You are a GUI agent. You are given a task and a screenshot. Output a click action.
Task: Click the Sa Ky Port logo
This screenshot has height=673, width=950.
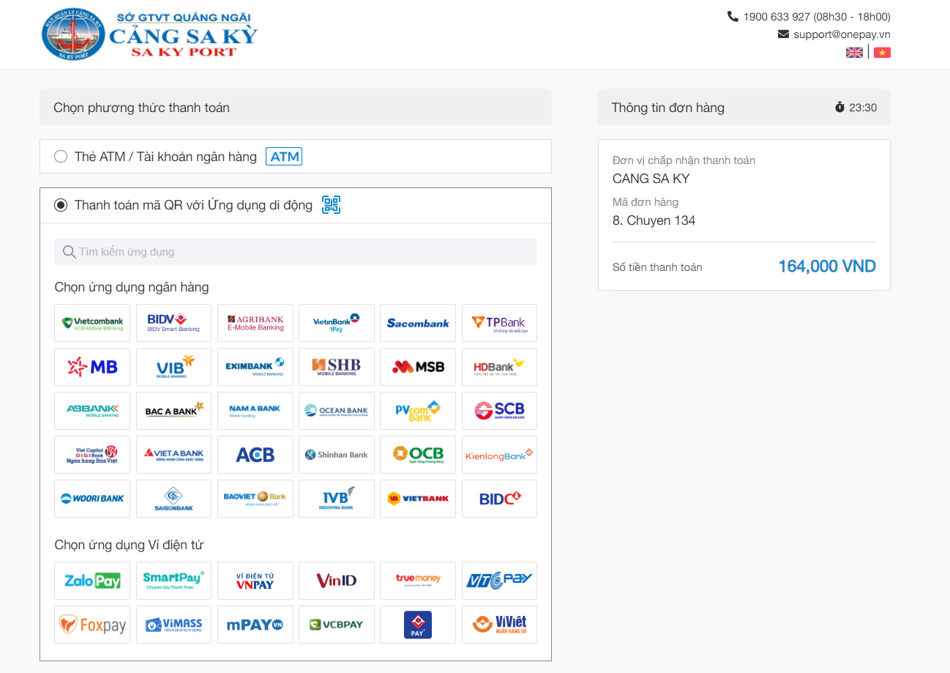click(150, 34)
